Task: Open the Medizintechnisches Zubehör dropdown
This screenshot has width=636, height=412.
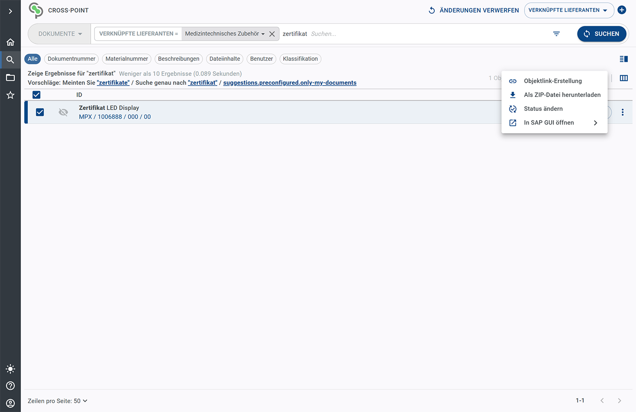Action: point(225,34)
